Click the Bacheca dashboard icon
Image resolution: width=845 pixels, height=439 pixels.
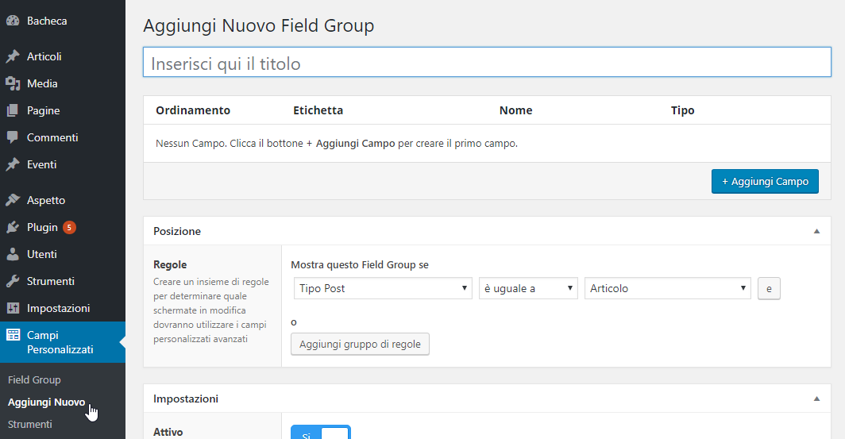tap(13, 21)
